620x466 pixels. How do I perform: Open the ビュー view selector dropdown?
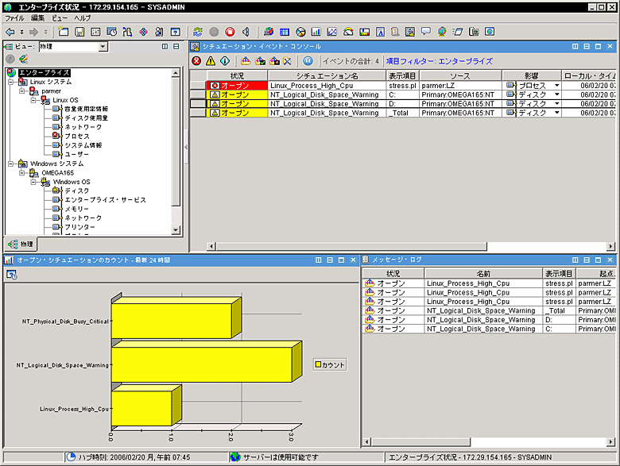(x=103, y=47)
